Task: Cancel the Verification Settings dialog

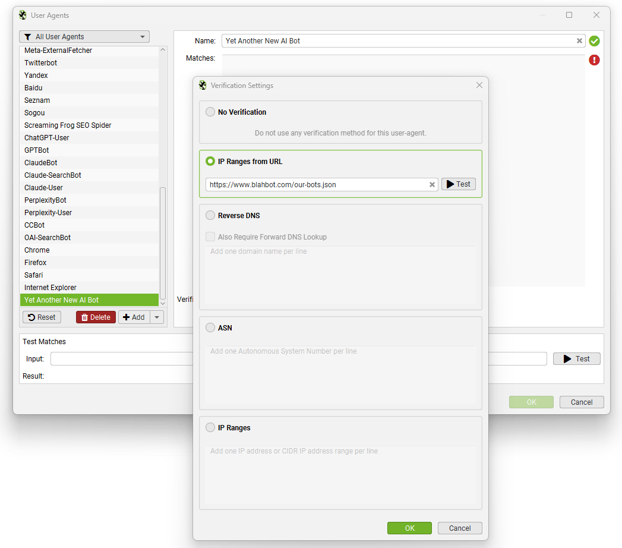Action: pyautogui.click(x=460, y=528)
